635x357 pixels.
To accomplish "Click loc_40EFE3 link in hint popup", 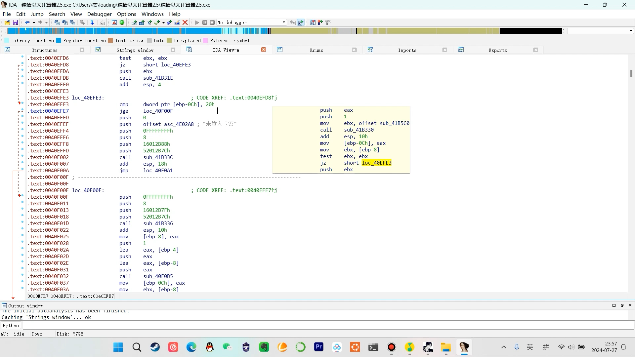I will click(x=376, y=163).
